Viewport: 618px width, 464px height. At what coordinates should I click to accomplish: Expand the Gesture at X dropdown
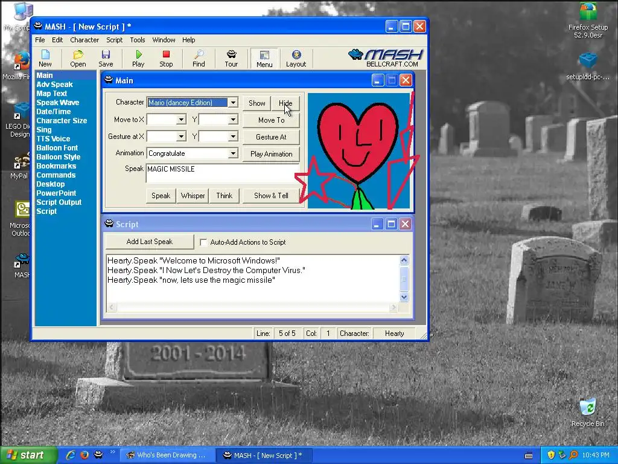(x=181, y=137)
